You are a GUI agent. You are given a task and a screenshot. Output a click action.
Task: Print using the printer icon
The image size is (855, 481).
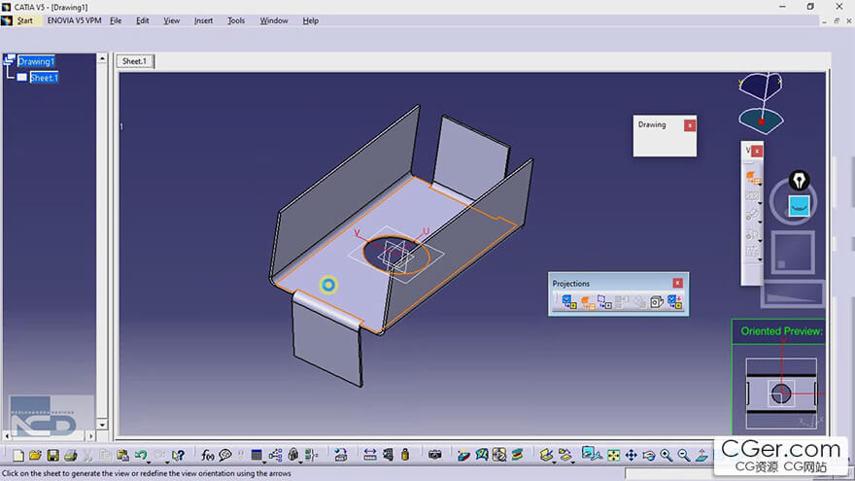point(70,455)
